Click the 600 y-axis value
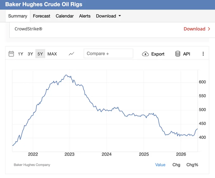The image size is (215, 178). (x=202, y=82)
